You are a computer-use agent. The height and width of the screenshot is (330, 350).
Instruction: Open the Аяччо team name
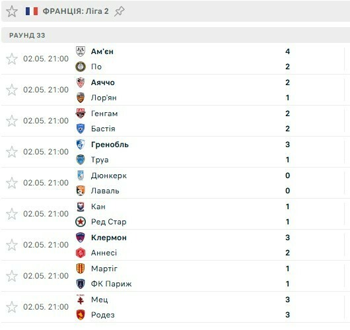[x=103, y=82]
